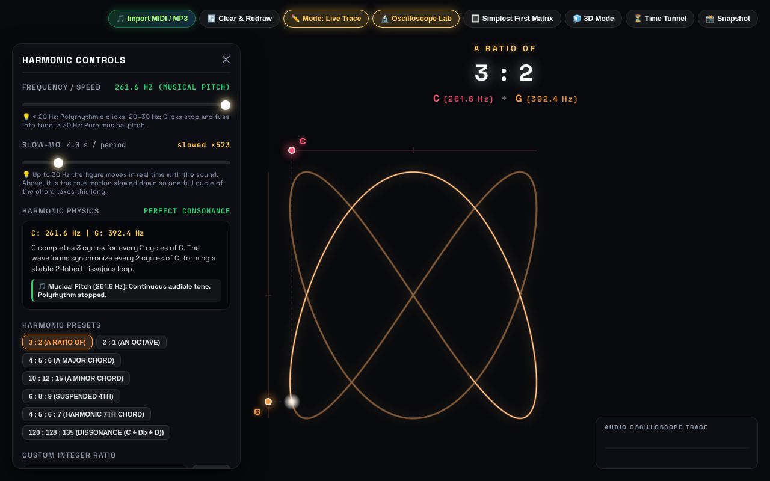Click the 'slowed ×523' value
Image resolution: width=770 pixels, height=481 pixels.
coord(204,145)
